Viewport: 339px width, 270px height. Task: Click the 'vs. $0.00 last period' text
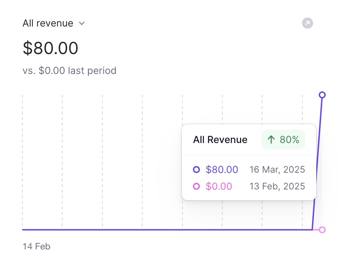tap(70, 71)
